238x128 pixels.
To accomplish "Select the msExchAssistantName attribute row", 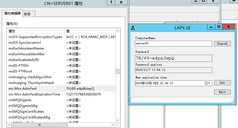I will (61, 48).
